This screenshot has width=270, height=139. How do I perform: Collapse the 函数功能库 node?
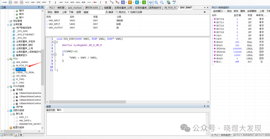(8, 110)
